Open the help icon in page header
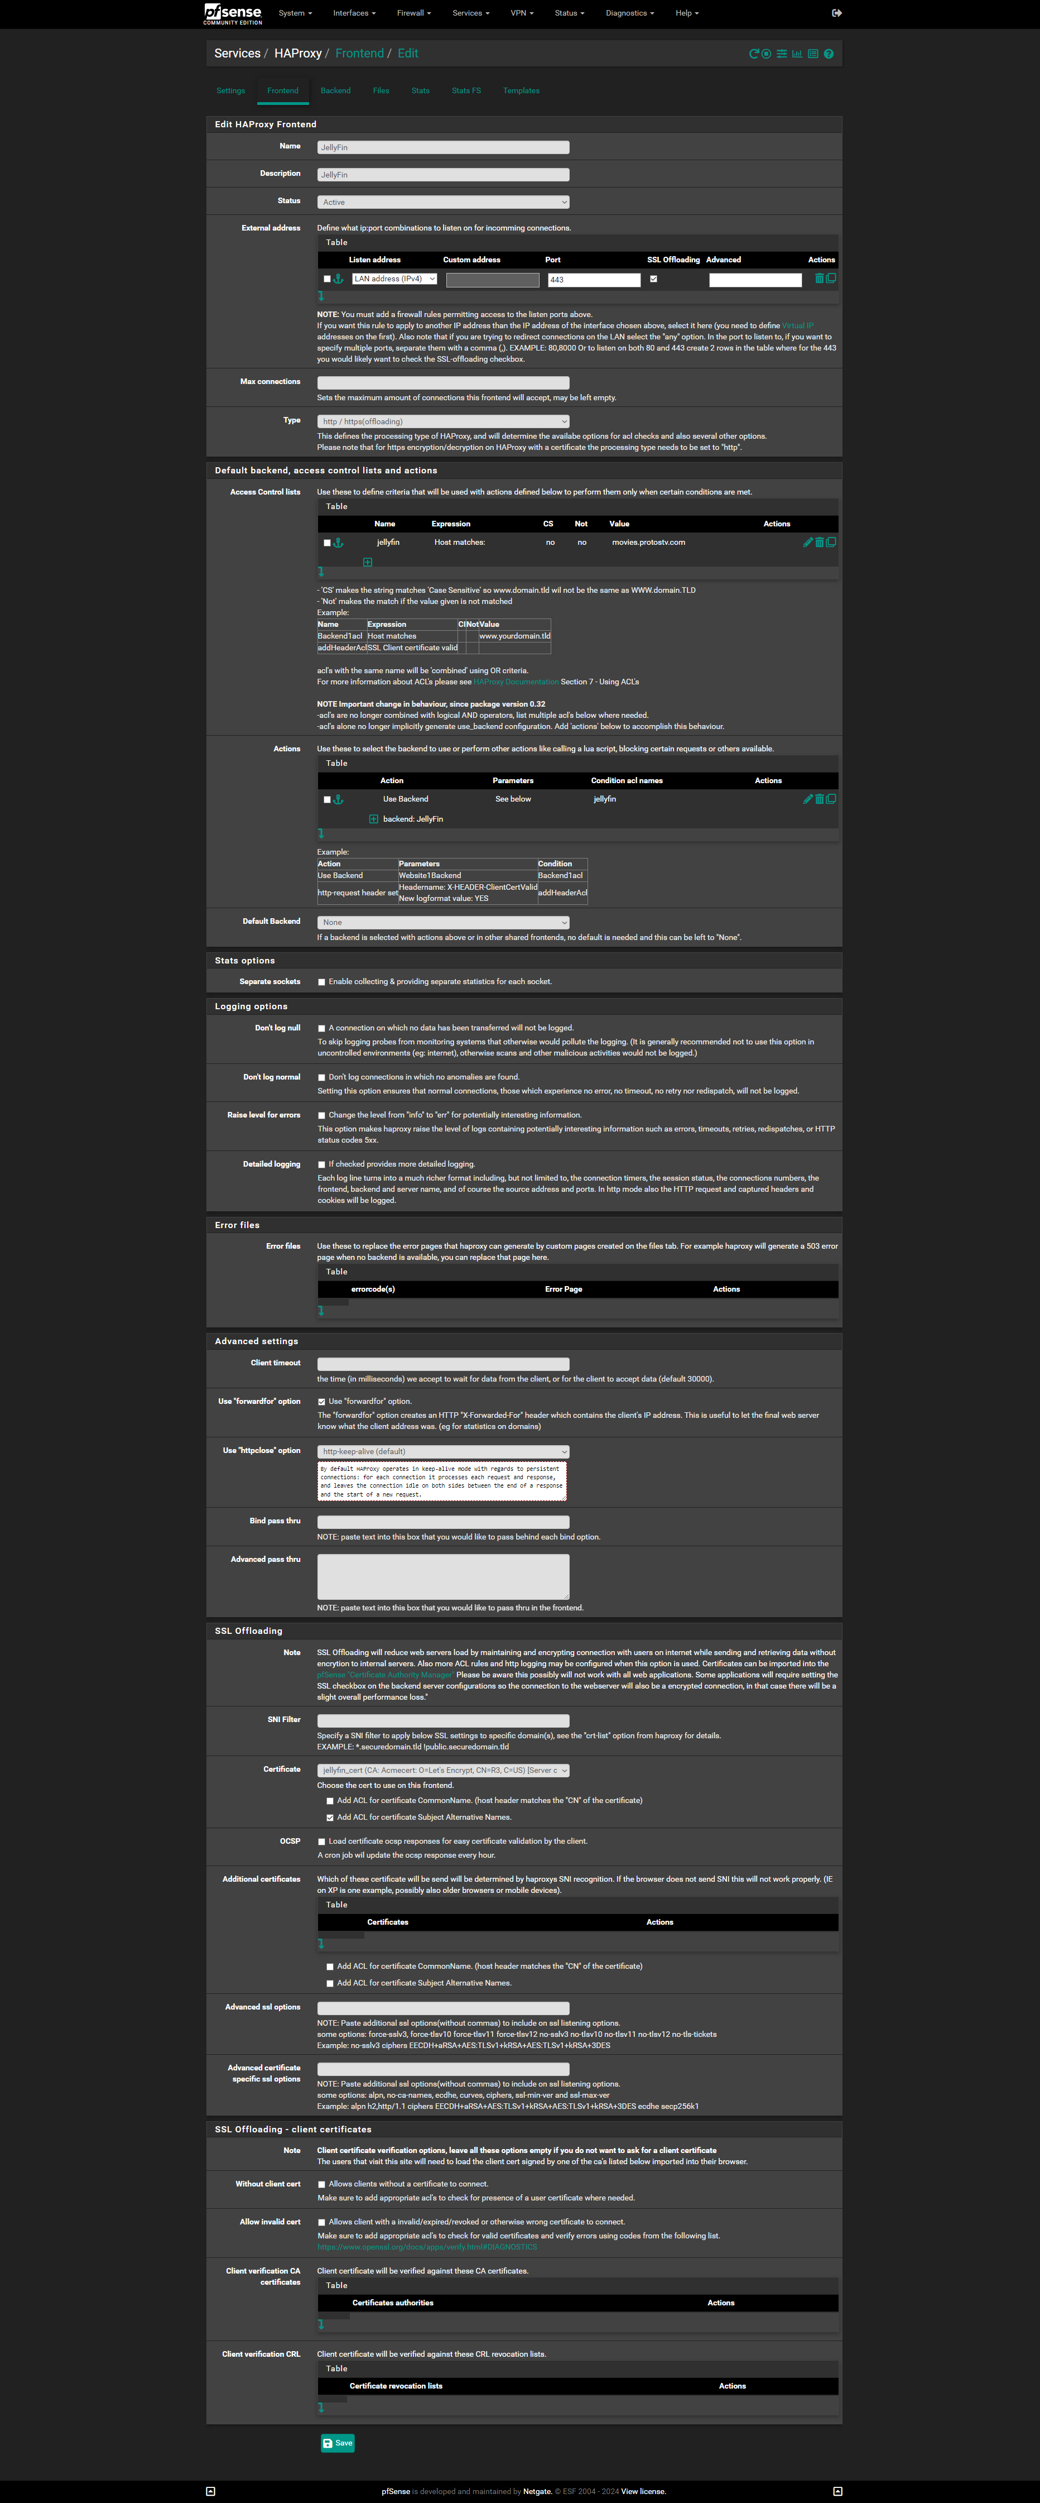Image resolution: width=1040 pixels, height=2503 pixels. pyautogui.click(x=829, y=54)
